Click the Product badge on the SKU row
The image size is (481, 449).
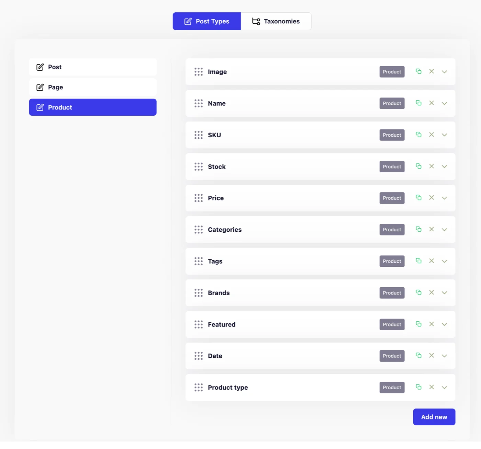point(392,135)
